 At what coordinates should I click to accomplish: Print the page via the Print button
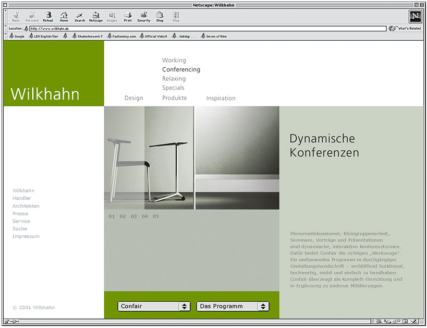(x=128, y=17)
